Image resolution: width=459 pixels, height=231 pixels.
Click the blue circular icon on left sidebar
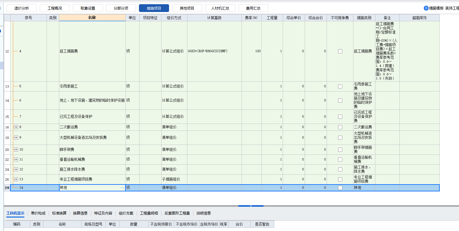pyautogui.click(x=0, y=31)
